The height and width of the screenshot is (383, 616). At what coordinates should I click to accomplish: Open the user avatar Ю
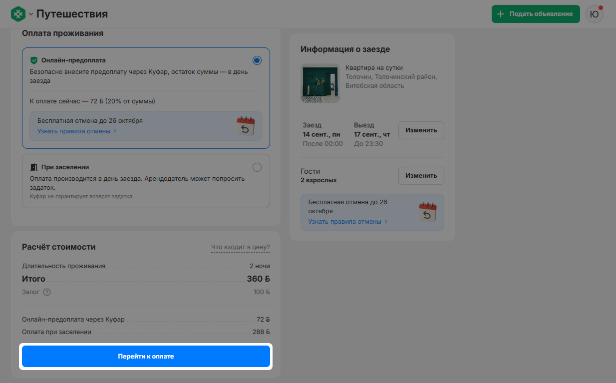click(x=594, y=14)
